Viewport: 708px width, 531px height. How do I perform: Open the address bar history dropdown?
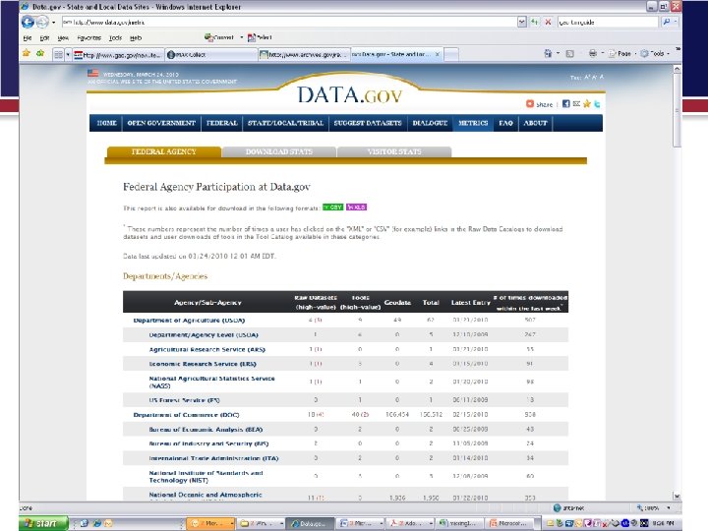click(x=522, y=22)
